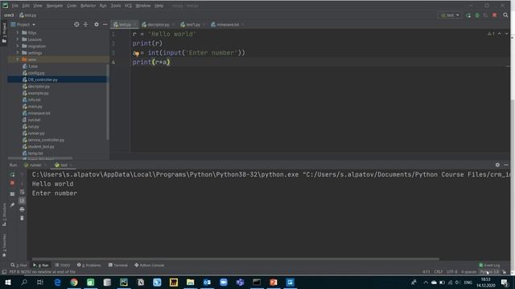The image size is (515, 289).
Task: Open the Navigate menu
Action: coord(55,6)
